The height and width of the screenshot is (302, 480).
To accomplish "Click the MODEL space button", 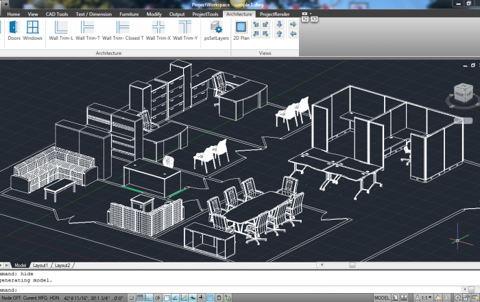I will pyautogui.click(x=382, y=298).
